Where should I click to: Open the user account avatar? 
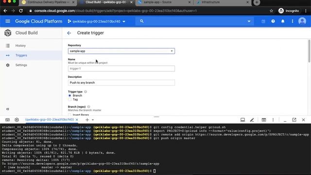click(x=302, y=21)
